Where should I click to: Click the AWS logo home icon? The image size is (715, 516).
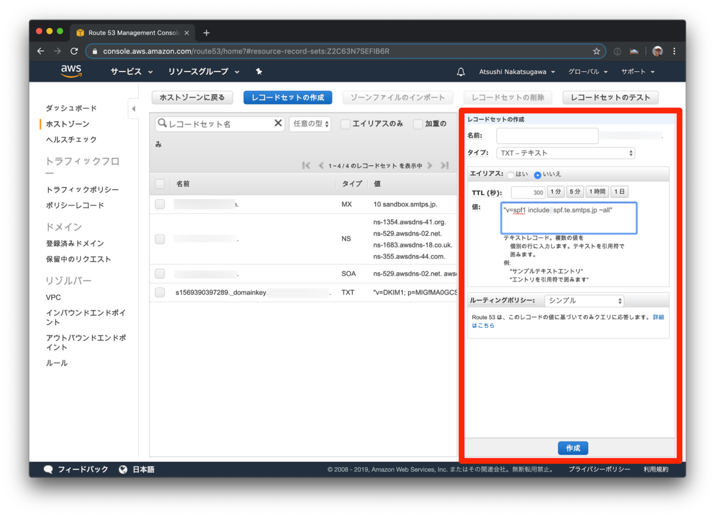71,72
